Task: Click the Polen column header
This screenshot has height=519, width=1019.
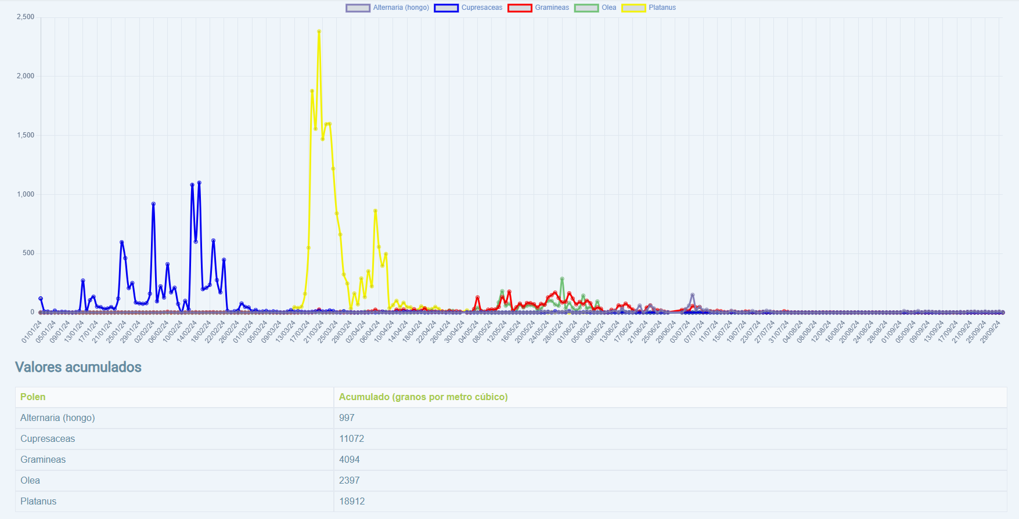Action: [33, 397]
